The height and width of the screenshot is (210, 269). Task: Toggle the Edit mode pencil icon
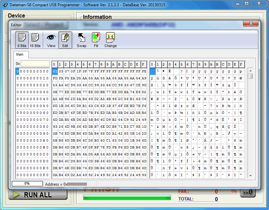65,40
